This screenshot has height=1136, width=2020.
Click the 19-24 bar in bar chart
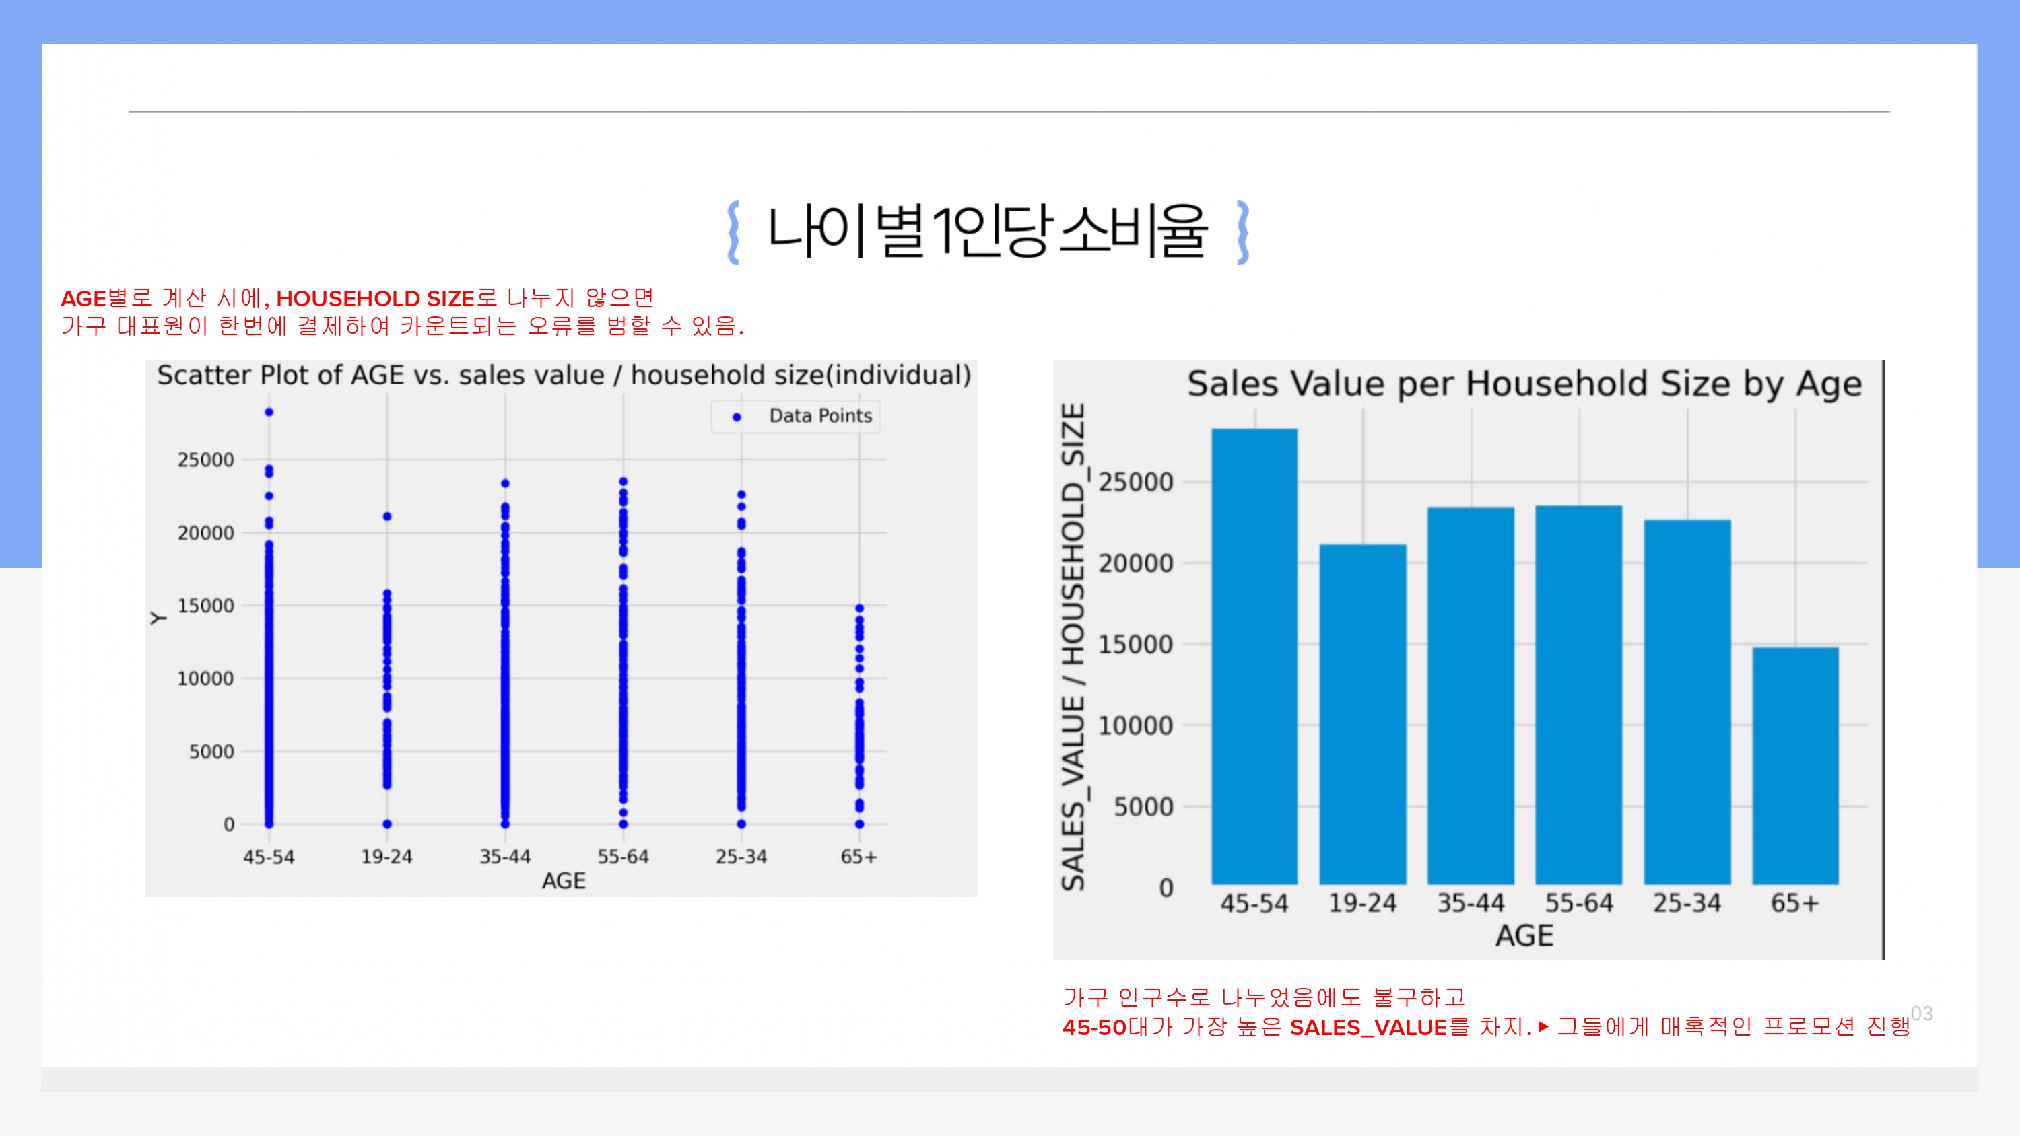(x=1362, y=714)
